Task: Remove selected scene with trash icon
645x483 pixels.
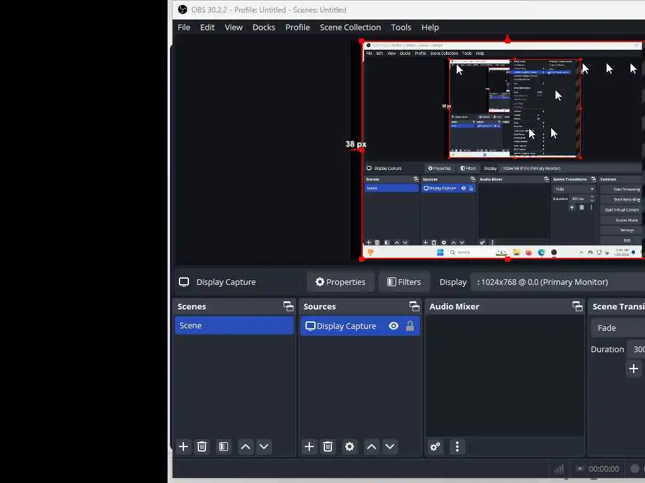Action: tap(202, 447)
